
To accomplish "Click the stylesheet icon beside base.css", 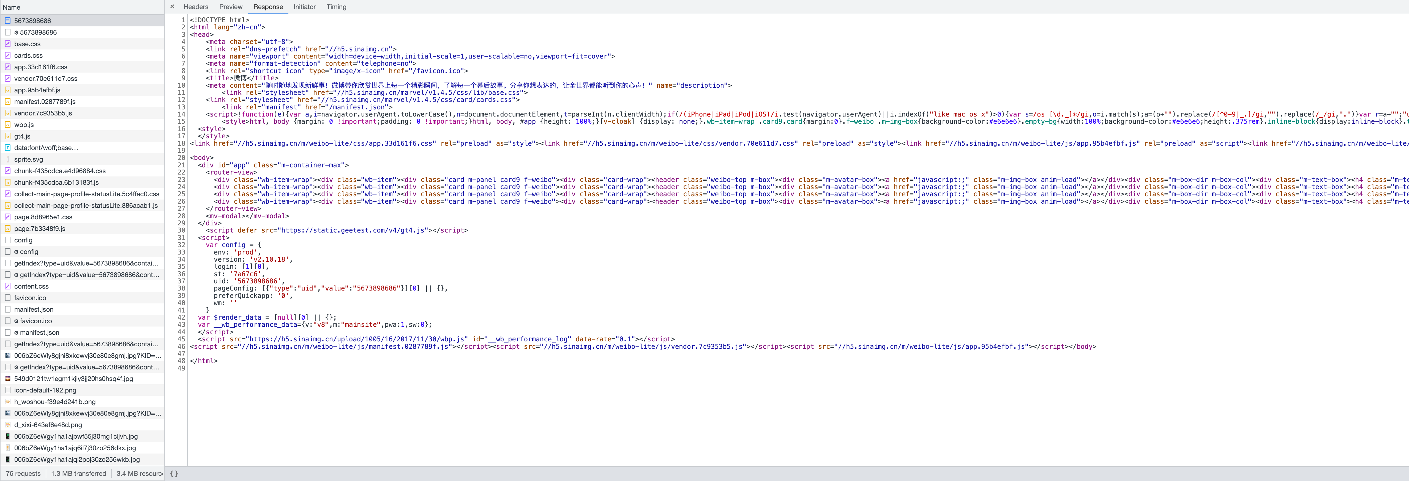I will click(x=8, y=44).
